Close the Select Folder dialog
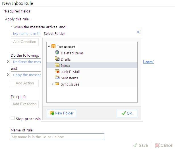Screen dimensions: 182x149 coord(138,32)
